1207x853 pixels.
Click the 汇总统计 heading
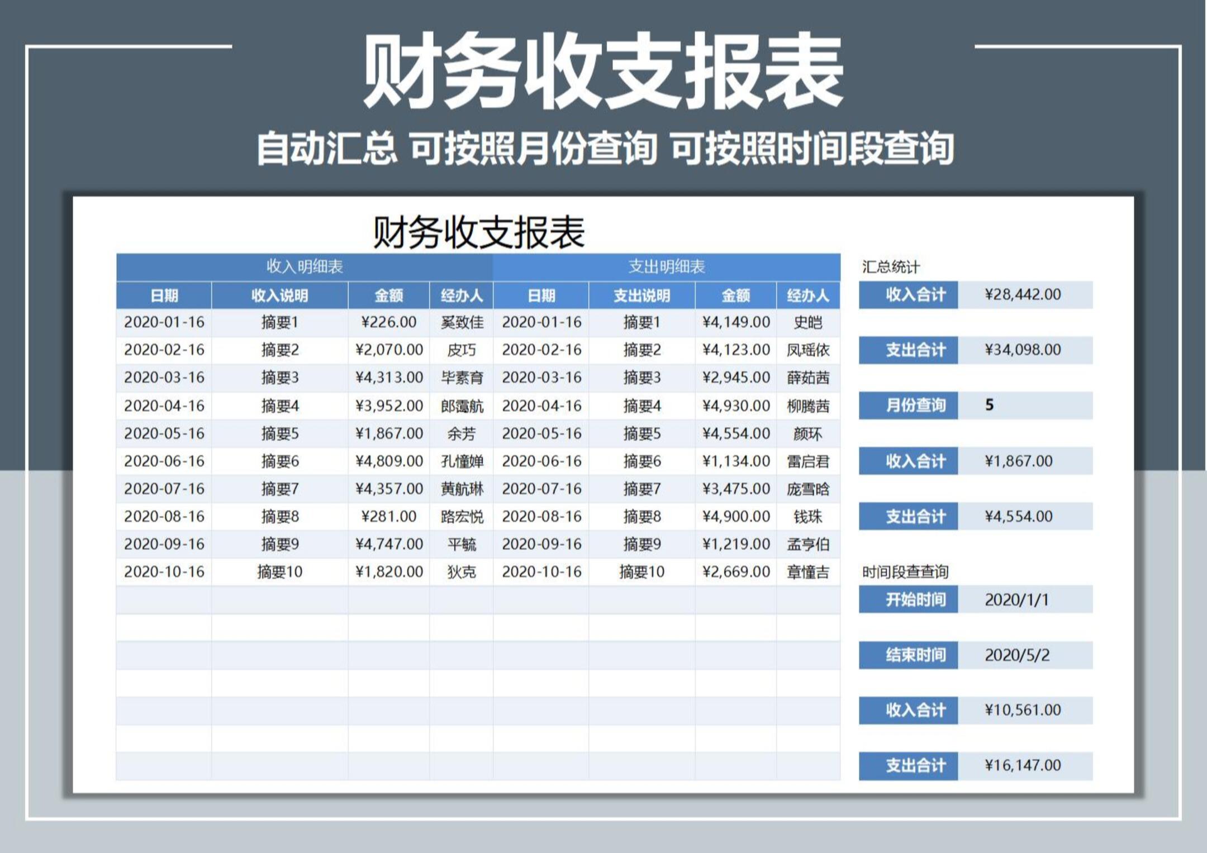(x=891, y=267)
